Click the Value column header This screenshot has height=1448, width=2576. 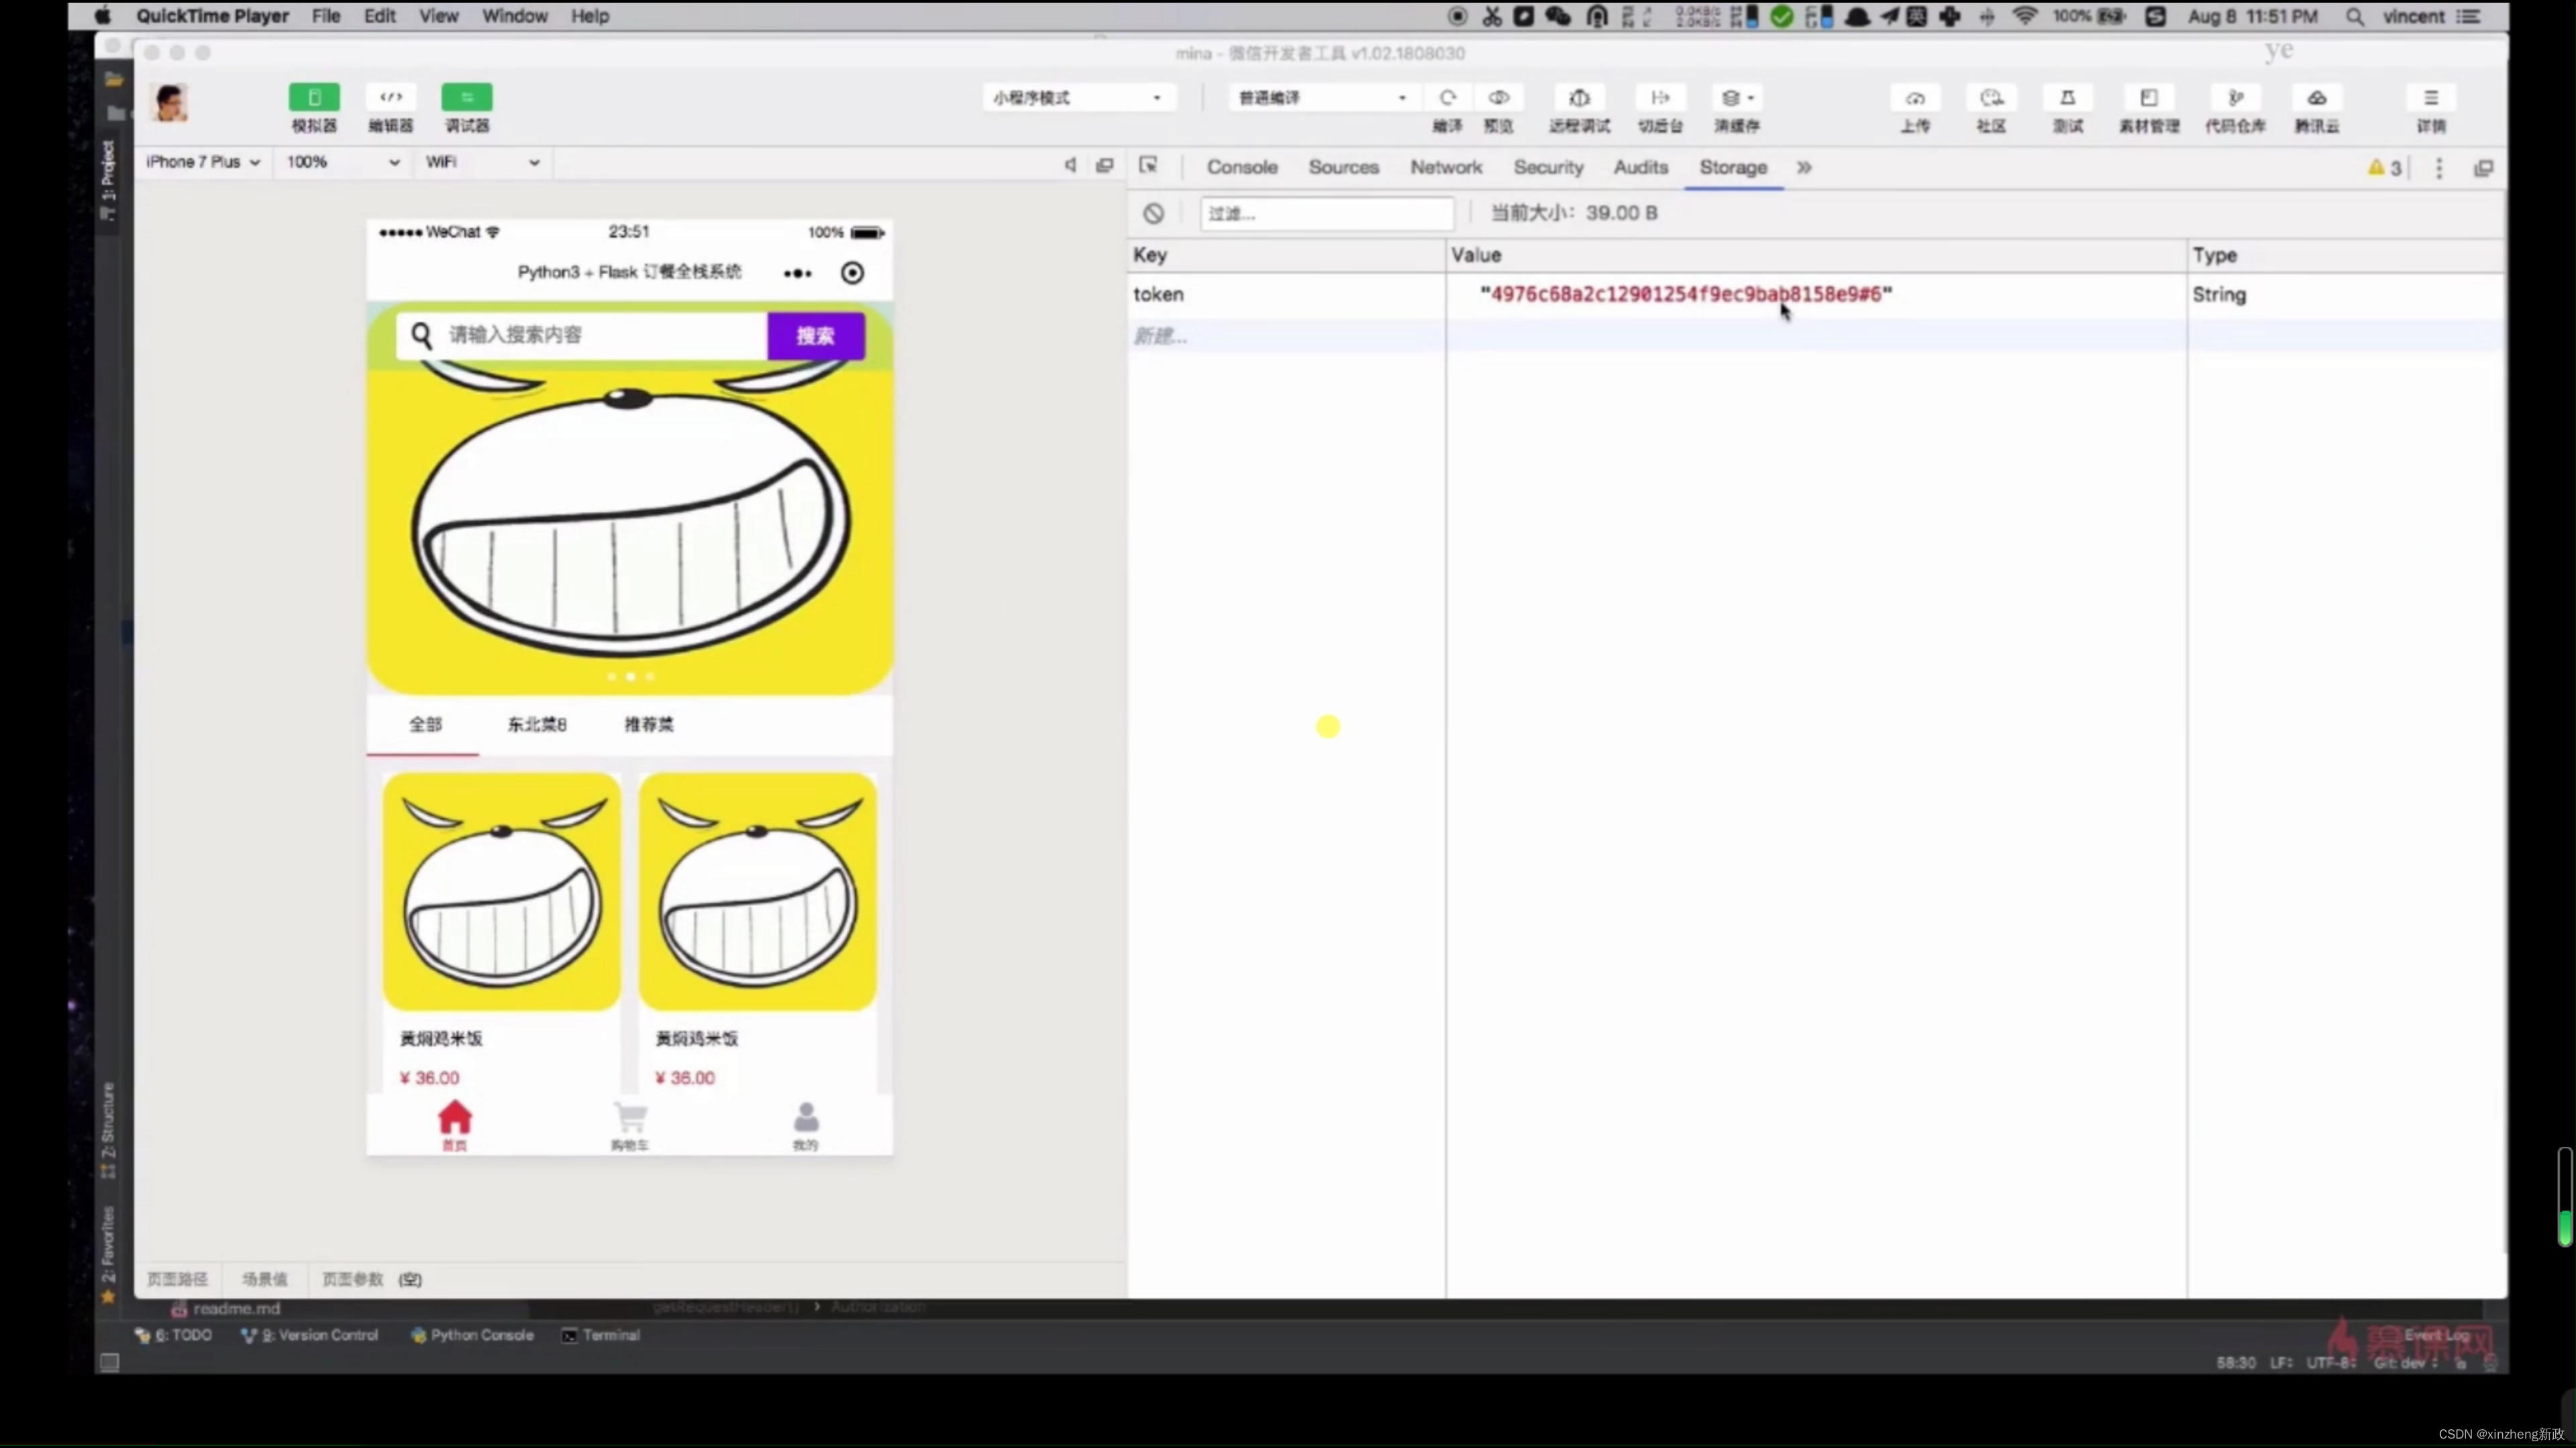[x=1816, y=255]
